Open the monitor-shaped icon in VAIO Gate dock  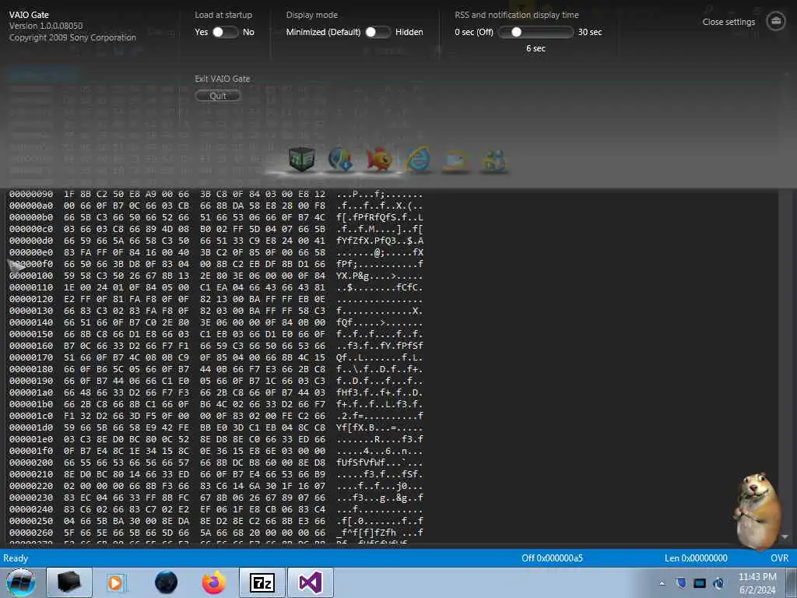[455, 160]
